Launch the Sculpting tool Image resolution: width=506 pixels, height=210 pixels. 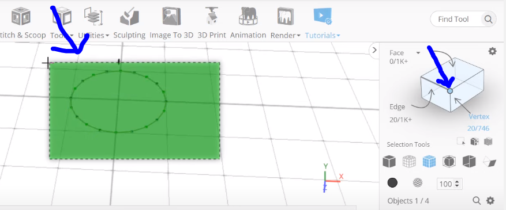point(129,16)
